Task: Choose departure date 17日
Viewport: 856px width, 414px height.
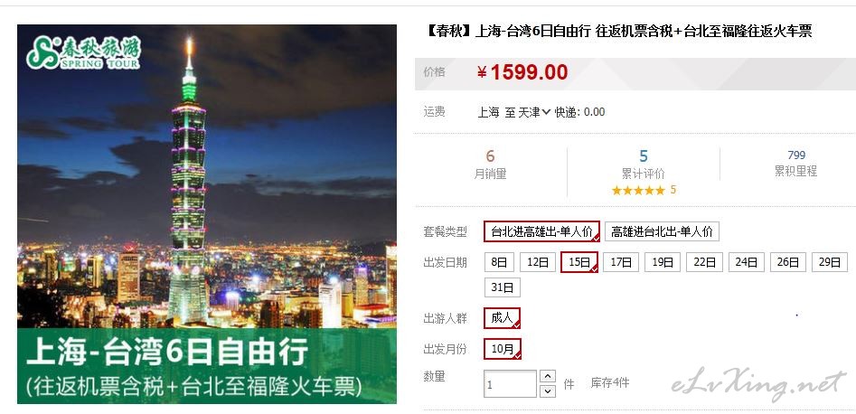Action: pos(621,262)
